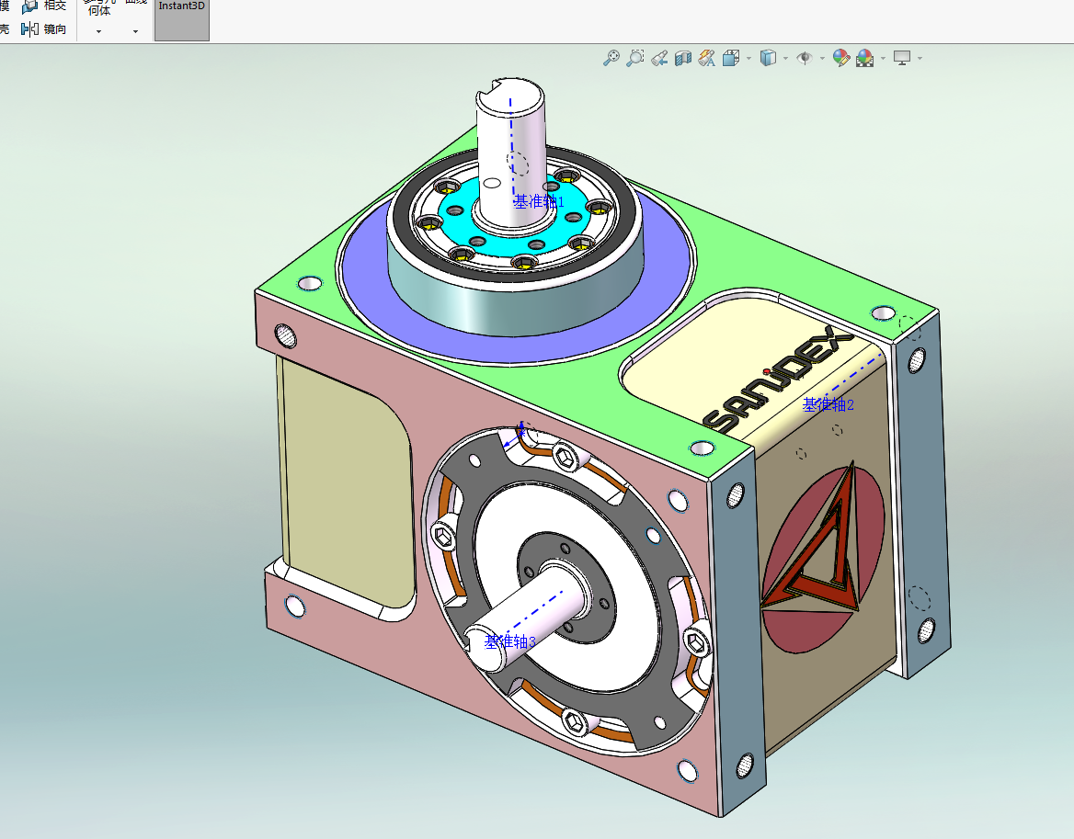This screenshot has width=1074, height=839.
Task: Open the View Orientation dropdown arrow
Action: click(x=748, y=58)
